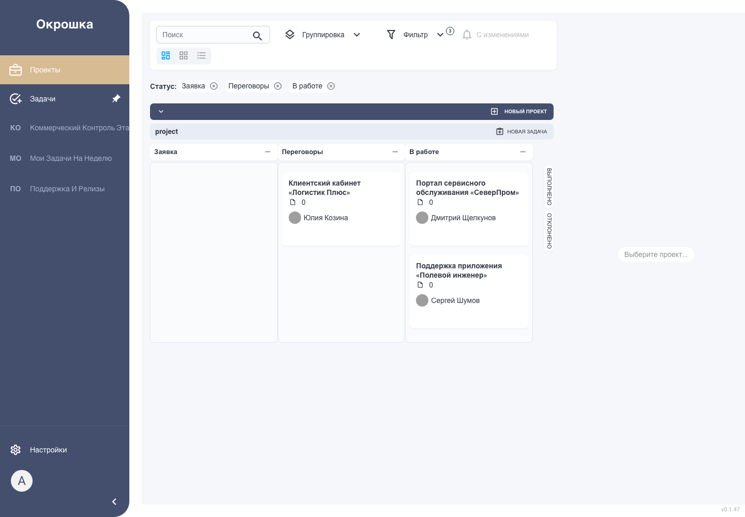Remove the Переговоры status filter chip
Viewport: 745px width, 517px height.
(278, 86)
